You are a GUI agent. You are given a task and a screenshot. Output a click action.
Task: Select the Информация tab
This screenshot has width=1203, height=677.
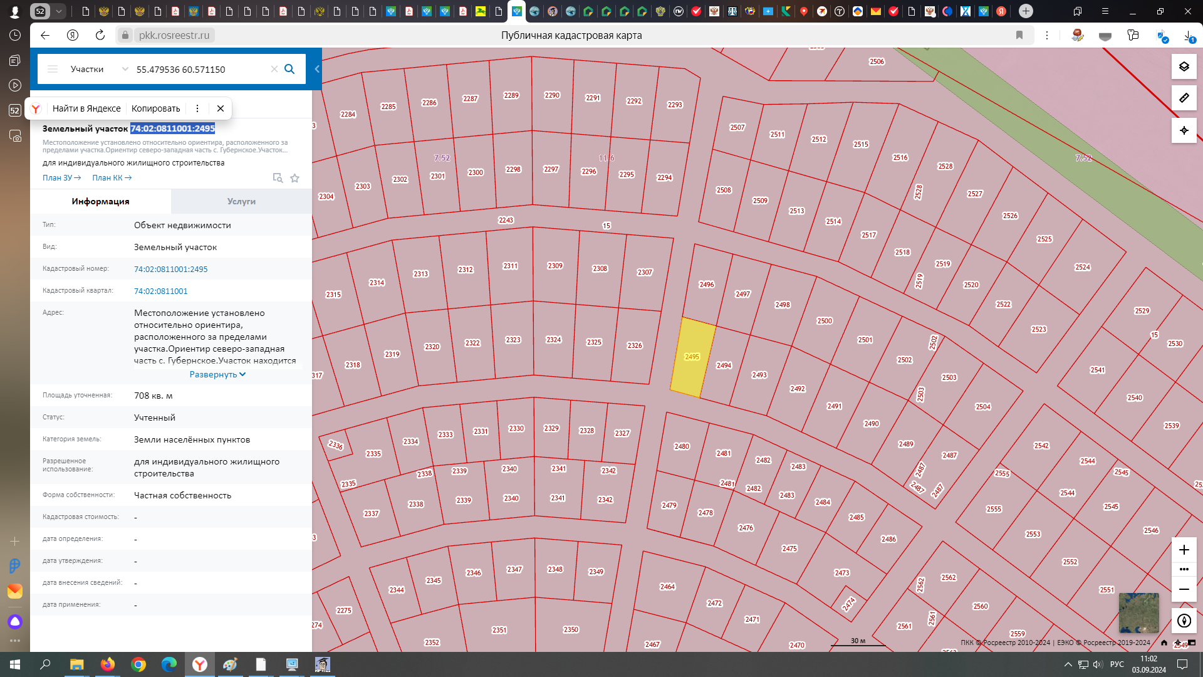tap(100, 201)
